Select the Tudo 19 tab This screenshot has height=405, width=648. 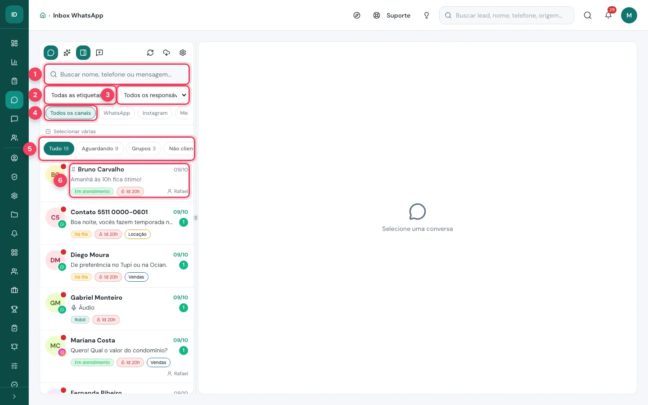point(59,148)
